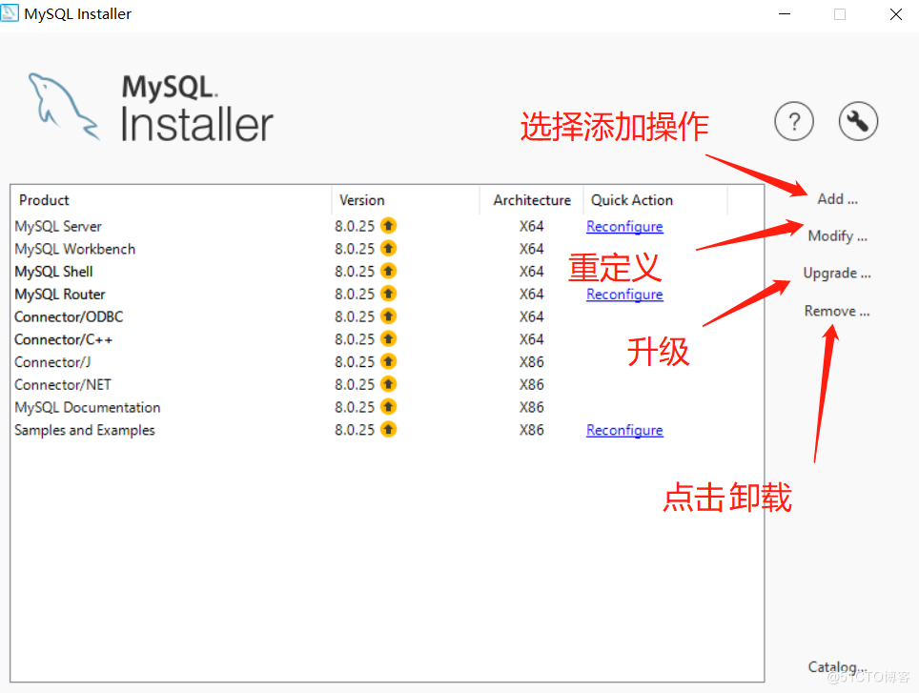Click the Remove ... button

(x=837, y=311)
